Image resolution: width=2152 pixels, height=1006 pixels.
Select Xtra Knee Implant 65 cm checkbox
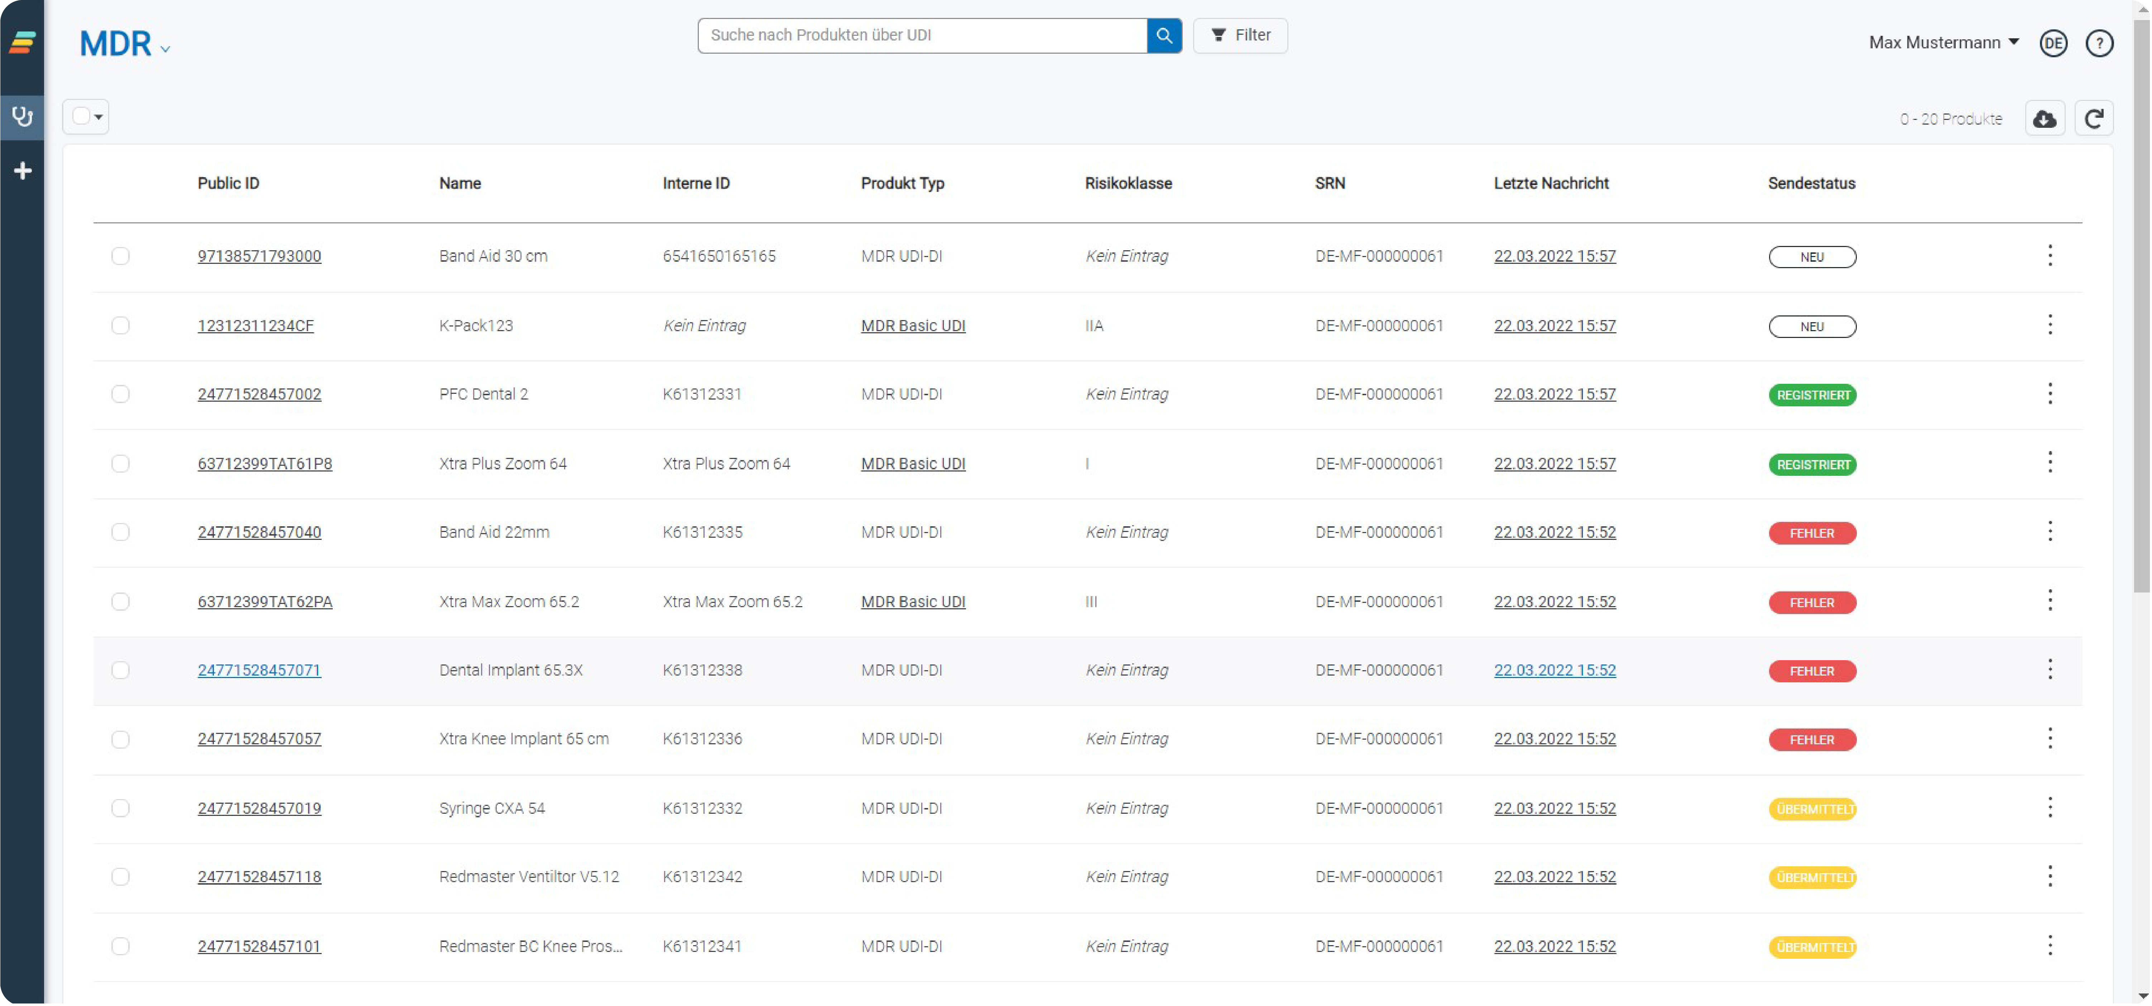pos(120,739)
